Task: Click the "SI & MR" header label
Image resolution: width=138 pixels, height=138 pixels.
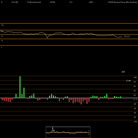Action: click(15, 2)
